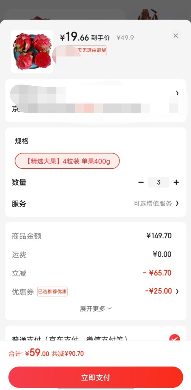This screenshot has height=390, width=191.
Task: Expand the 服务 row chevron
Action: tap(177, 204)
